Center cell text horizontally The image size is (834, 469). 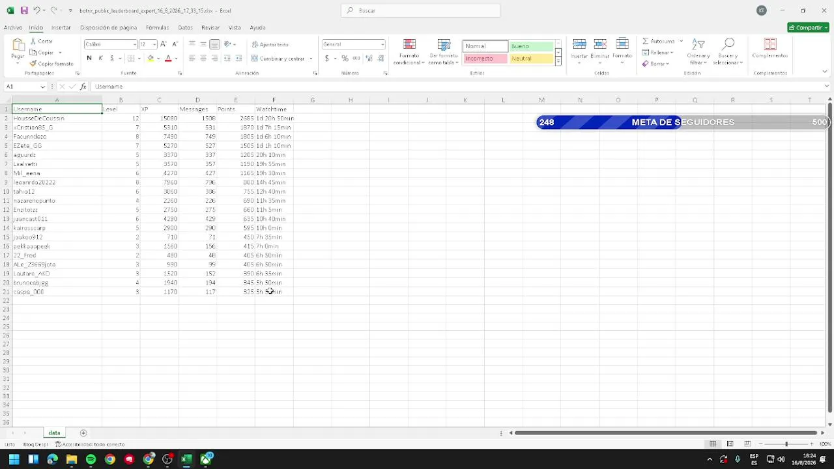pyautogui.click(x=203, y=59)
